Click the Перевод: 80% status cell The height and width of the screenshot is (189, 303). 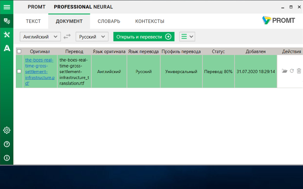pos(218,71)
